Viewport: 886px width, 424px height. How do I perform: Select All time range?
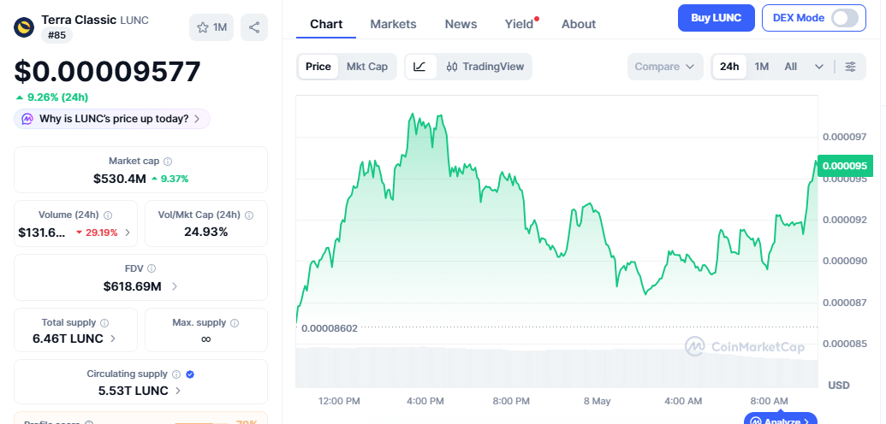790,67
